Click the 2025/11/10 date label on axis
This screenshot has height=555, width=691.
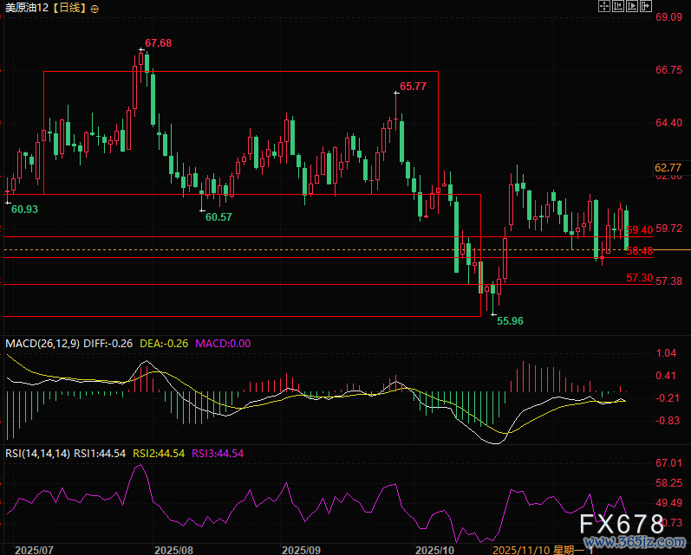click(x=519, y=549)
